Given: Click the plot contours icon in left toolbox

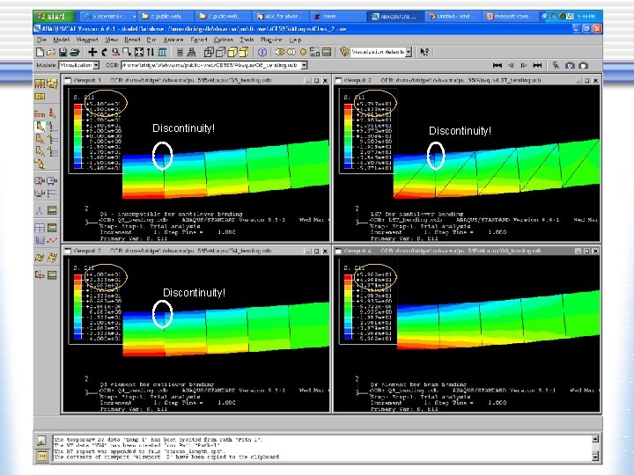Looking at the screenshot, I should [x=41, y=126].
